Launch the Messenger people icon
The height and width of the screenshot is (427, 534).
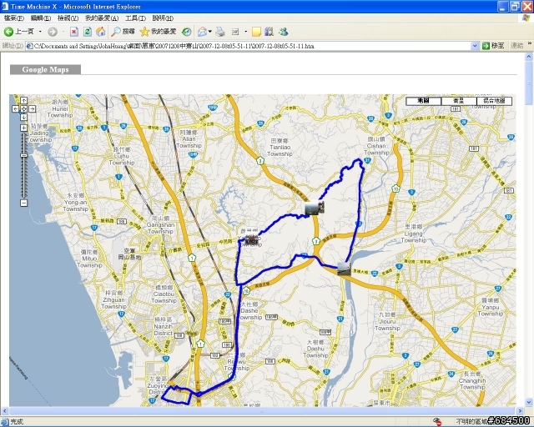pyautogui.click(x=284, y=32)
